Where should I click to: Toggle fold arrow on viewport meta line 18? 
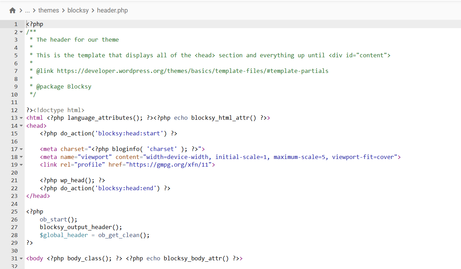click(x=21, y=157)
